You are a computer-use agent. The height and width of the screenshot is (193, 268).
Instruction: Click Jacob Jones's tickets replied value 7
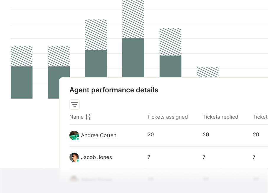204,157
